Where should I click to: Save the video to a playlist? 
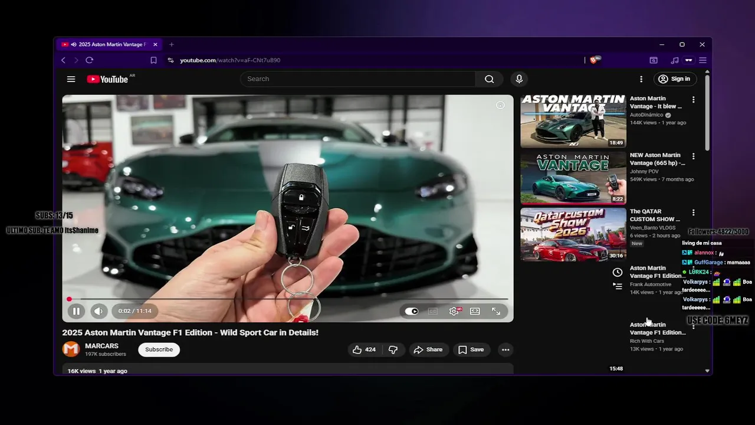[471, 349]
